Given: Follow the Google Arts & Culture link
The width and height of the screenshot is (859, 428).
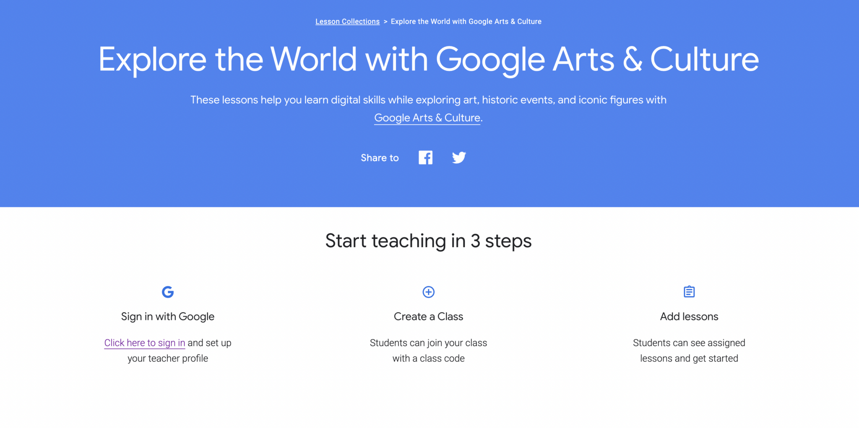Looking at the screenshot, I should [427, 118].
